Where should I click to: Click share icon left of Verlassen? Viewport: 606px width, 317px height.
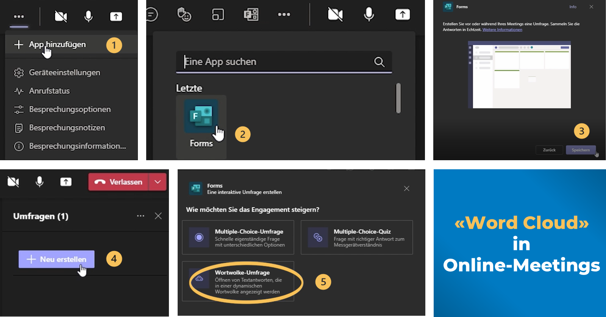[x=66, y=182]
